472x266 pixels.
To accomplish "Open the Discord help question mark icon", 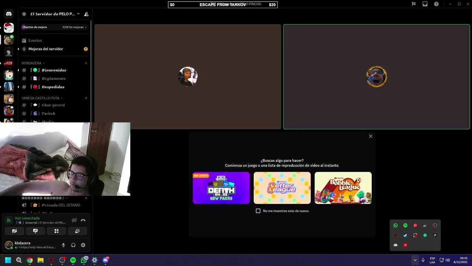I will pos(436,4).
